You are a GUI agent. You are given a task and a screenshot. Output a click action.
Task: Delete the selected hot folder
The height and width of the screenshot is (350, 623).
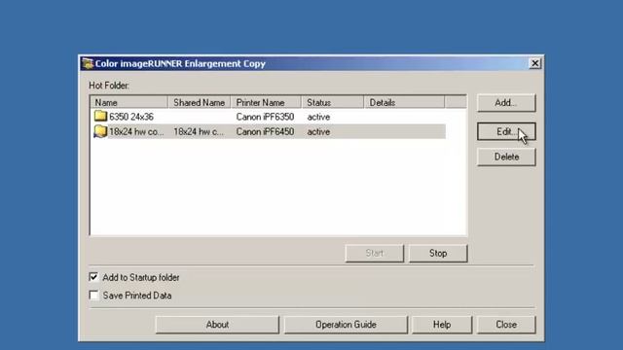[x=506, y=157]
